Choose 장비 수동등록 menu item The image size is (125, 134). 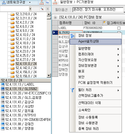tap(96, 117)
